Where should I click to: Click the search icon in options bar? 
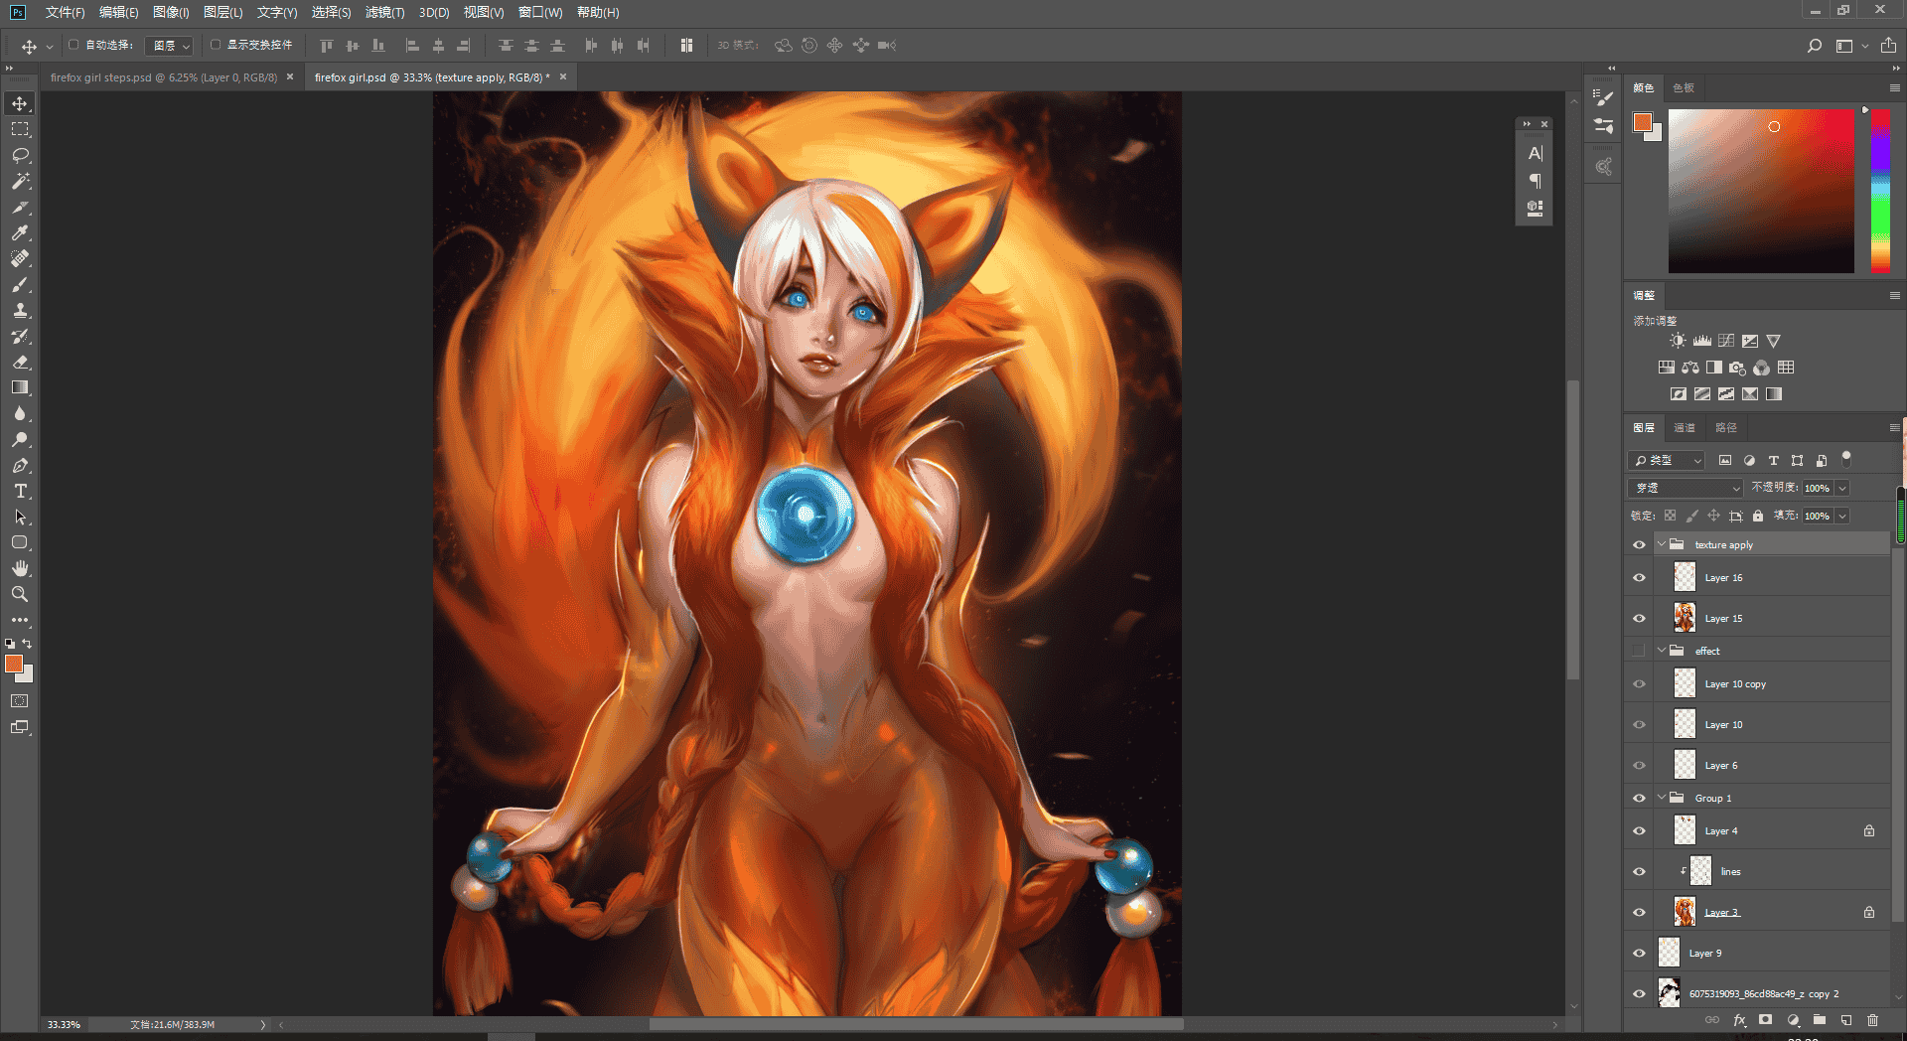pos(1814,46)
